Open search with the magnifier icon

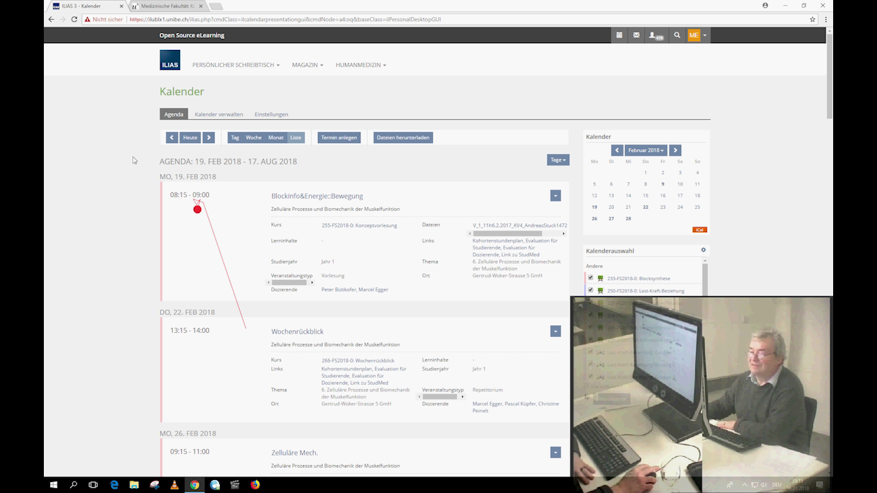coord(677,35)
